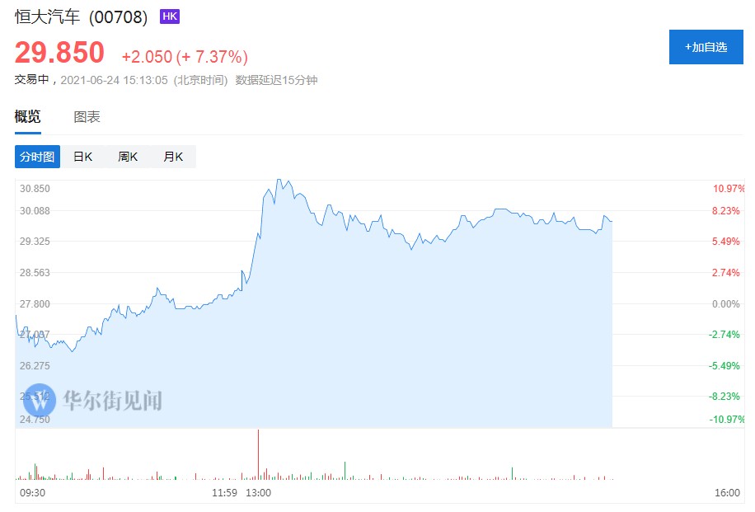This screenshot has height=512, width=755.
Task: Click the 华尔街见闻 watermark logo
Action: click(92, 401)
